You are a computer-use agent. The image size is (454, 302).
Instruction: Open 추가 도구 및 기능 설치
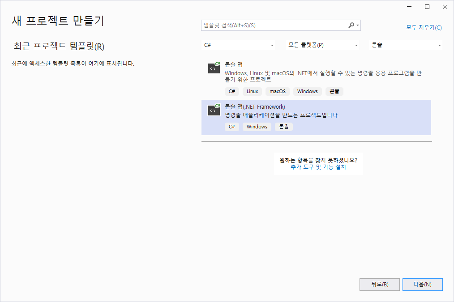pyautogui.click(x=318, y=167)
